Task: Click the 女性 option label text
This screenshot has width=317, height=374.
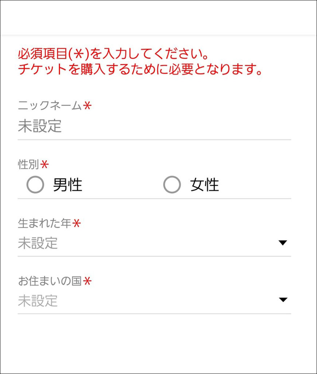Action: (x=204, y=185)
